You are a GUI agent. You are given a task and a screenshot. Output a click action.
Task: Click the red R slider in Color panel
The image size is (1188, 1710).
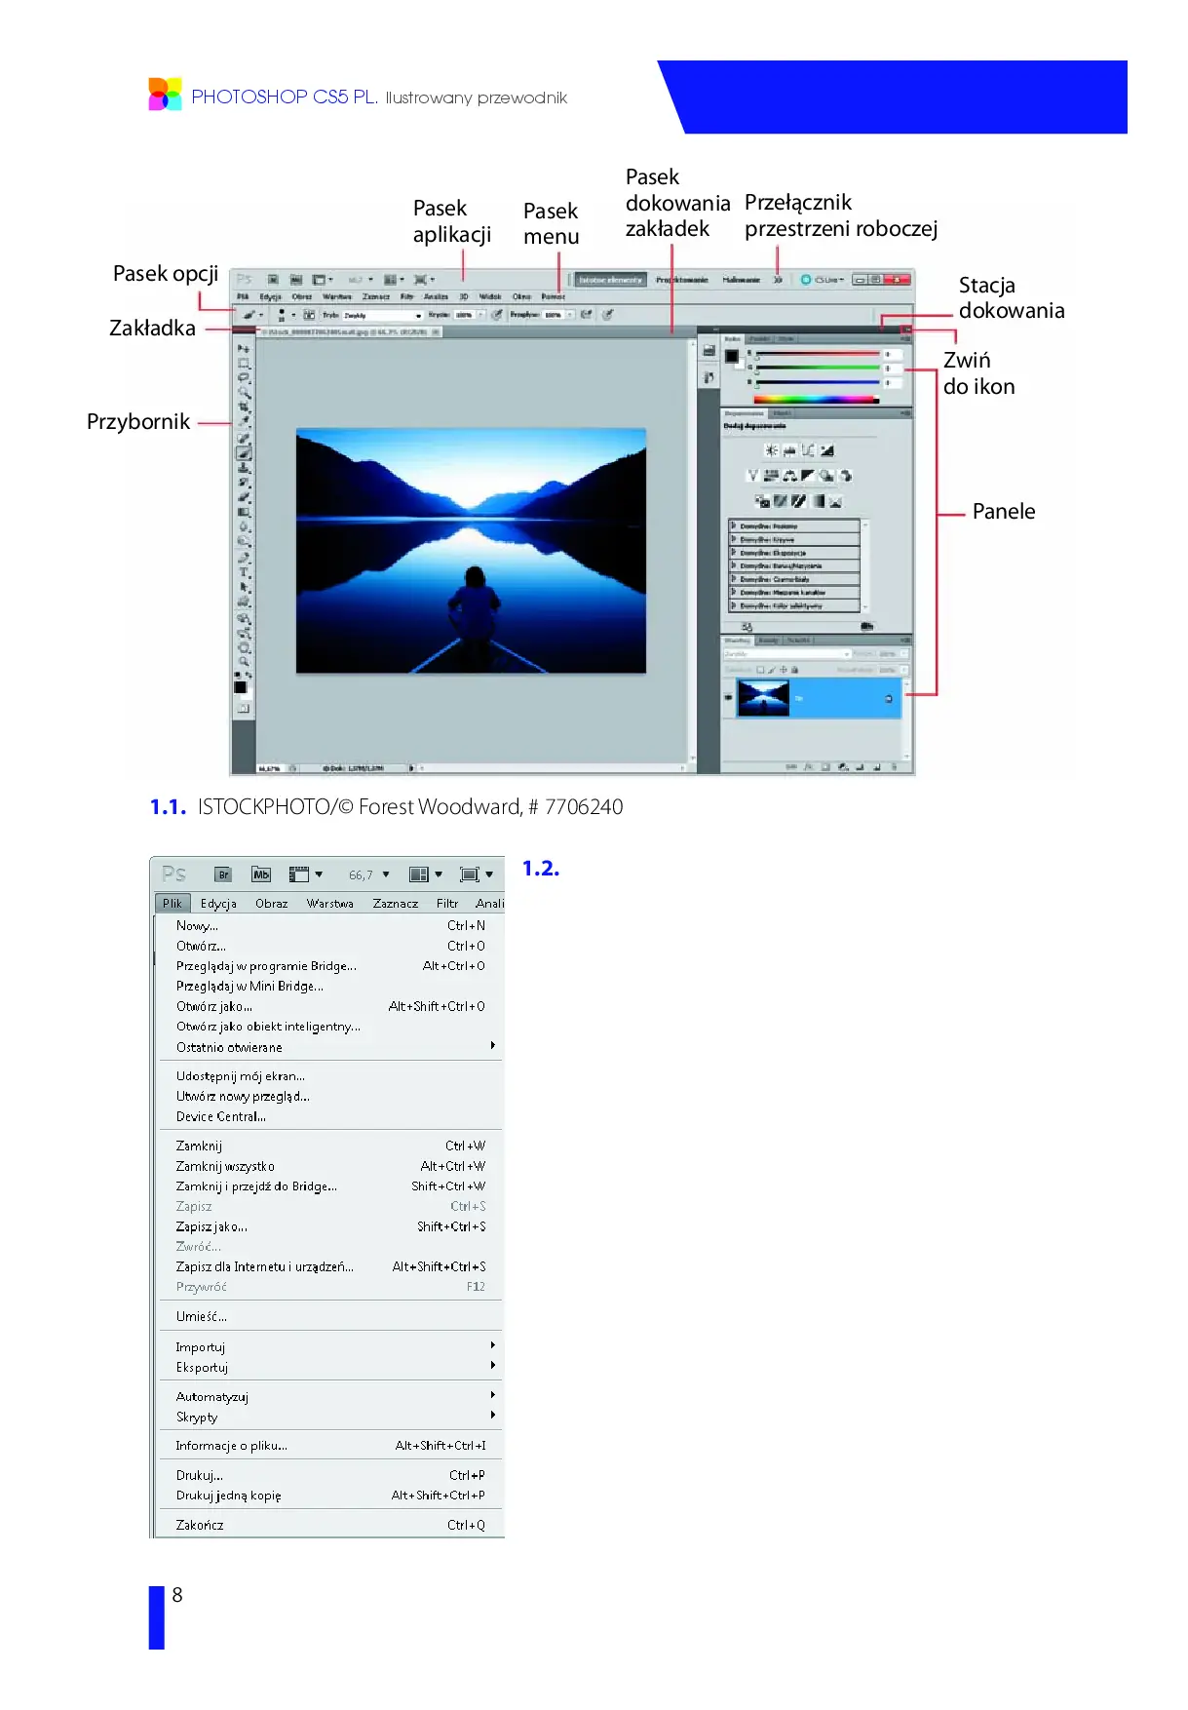pyautogui.click(x=818, y=353)
